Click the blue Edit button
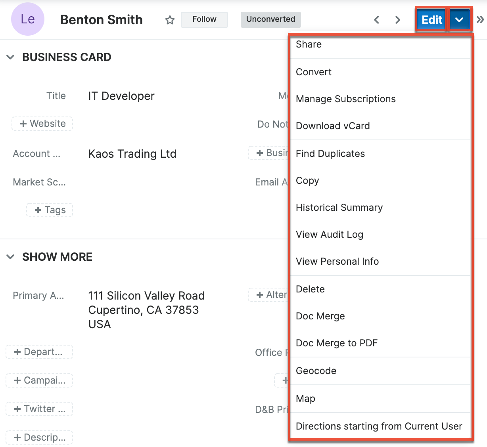The width and height of the screenshot is (487, 447). point(431,20)
